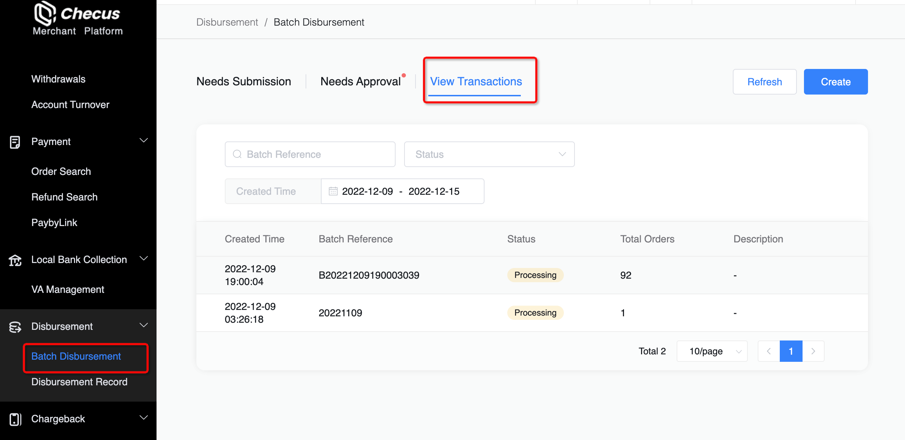This screenshot has height=440, width=905.
Task: Go to previous page arrow
Action: coord(769,351)
